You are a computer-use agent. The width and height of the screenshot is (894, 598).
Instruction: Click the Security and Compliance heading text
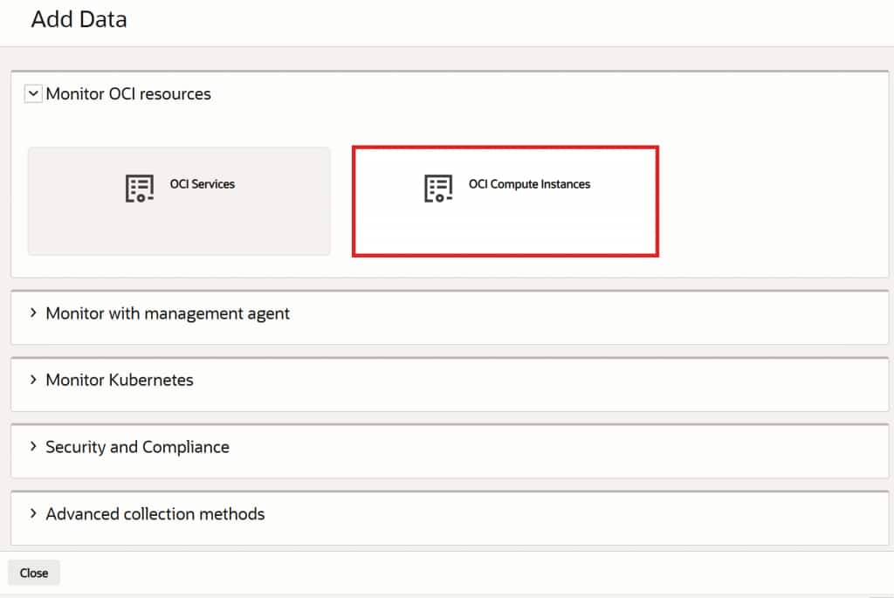pyautogui.click(x=137, y=447)
